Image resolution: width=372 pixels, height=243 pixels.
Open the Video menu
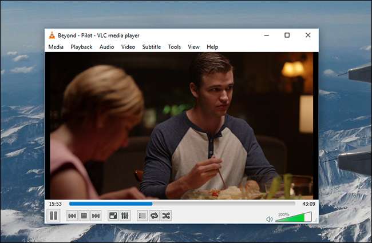128,47
